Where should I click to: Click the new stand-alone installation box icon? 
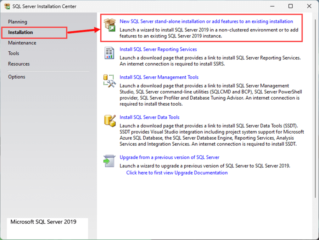coord(110,25)
